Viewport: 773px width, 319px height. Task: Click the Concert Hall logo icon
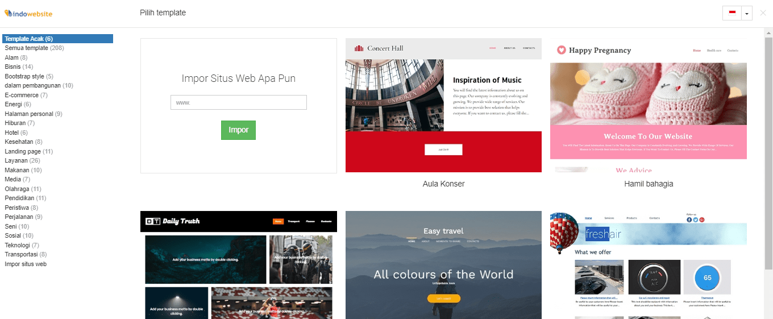(x=359, y=48)
